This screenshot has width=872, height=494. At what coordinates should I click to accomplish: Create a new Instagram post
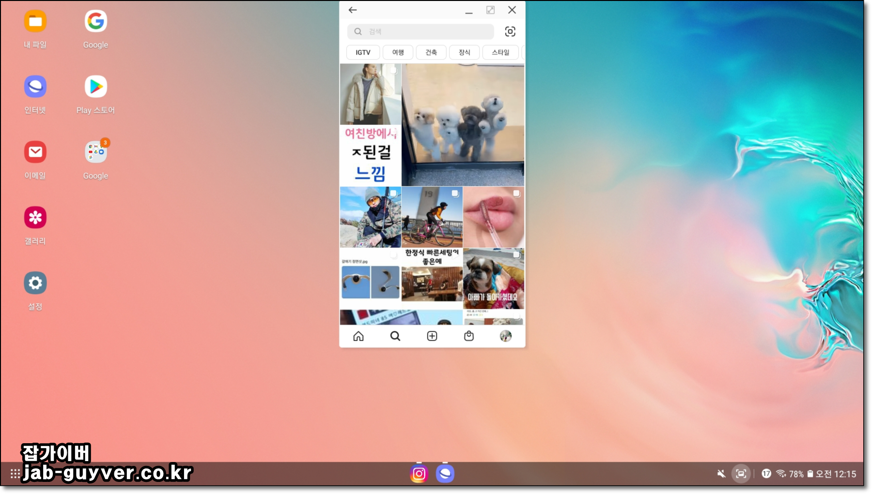coord(432,336)
